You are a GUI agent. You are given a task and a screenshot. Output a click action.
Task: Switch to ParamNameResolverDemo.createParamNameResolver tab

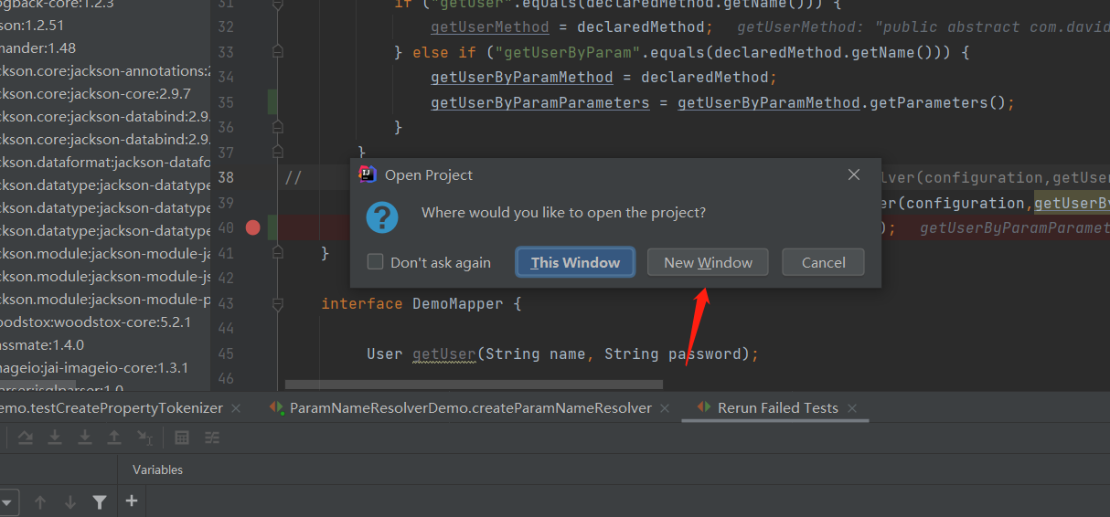(471, 408)
